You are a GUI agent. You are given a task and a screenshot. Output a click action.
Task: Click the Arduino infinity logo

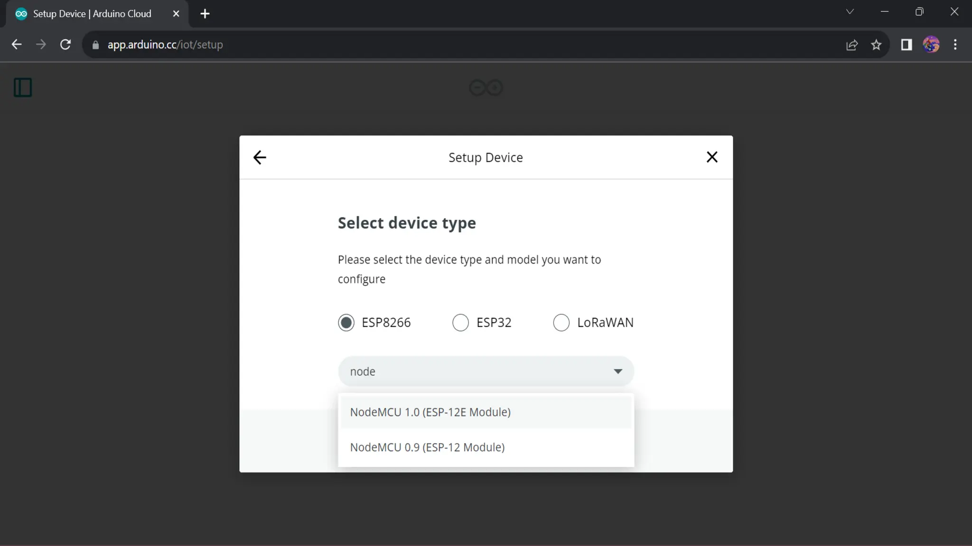(x=486, y=88)
